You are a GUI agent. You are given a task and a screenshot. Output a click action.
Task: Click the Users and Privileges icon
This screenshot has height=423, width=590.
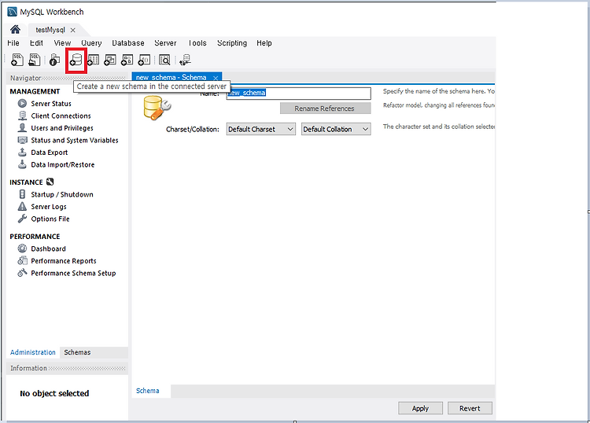tap(22, 127)
